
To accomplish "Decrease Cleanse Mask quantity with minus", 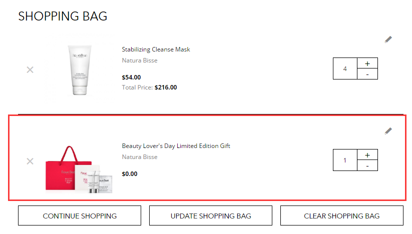I will point(367,74).
